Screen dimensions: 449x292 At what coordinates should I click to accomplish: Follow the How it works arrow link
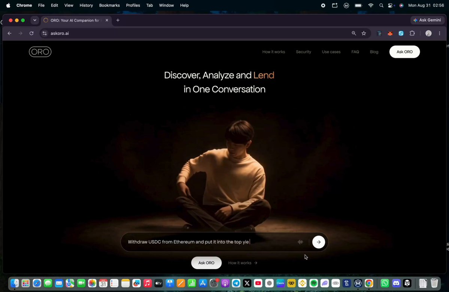tap(243, 263)
